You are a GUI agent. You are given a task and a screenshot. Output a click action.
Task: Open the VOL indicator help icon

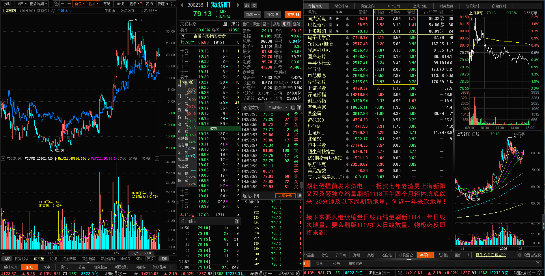(x=3, y=158)
